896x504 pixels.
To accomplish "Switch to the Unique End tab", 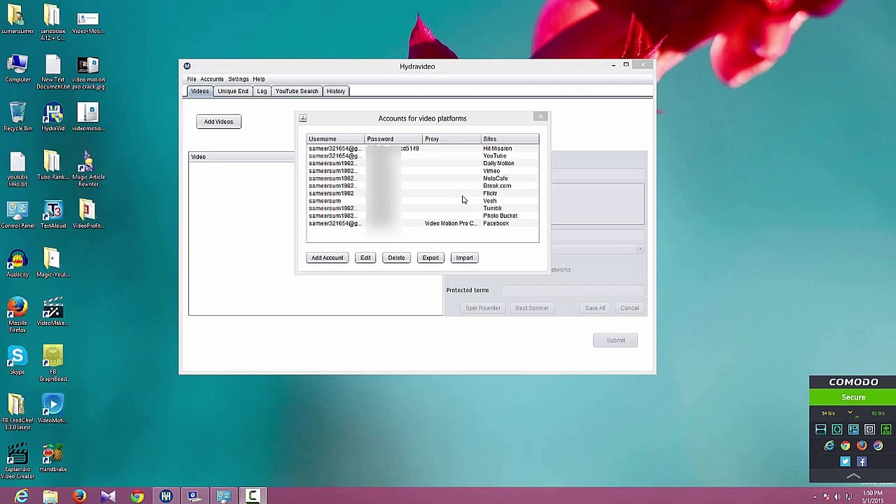I will 233,91.
